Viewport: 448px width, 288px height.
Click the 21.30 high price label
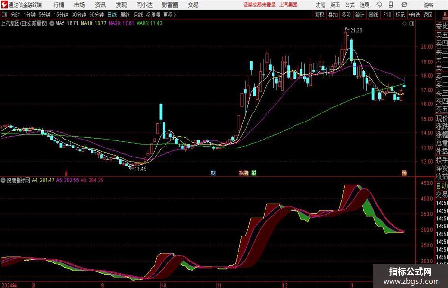click(357, 31)
